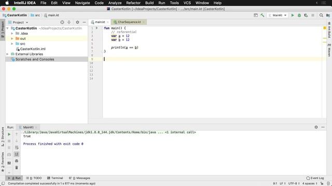
Task: Open the TODO tool window
Action: point(34,178)
